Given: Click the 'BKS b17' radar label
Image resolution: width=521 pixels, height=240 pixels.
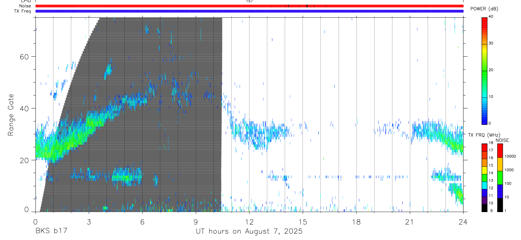Looking at the screenshot, I should pos(50,231).
